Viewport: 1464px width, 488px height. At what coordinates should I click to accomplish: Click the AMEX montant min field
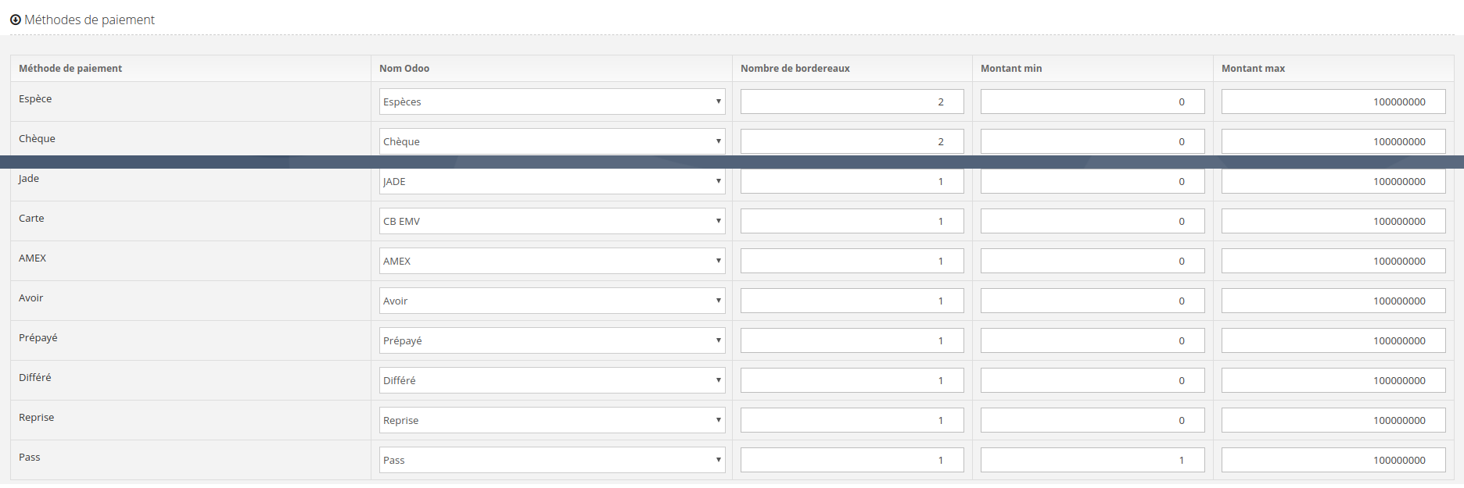pos(1092,261)
